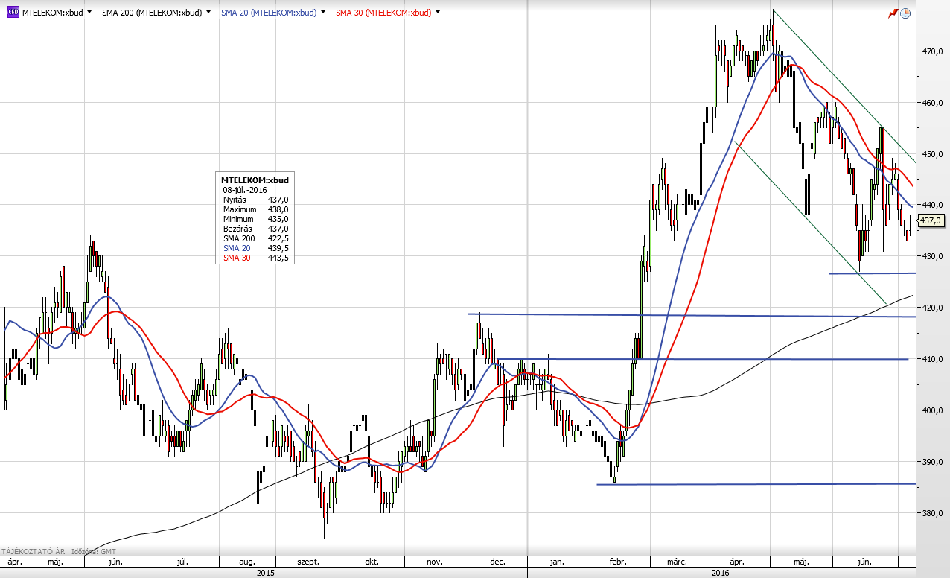Screen dimensions: 950x578
Task: Click the 390,0 price axis label
Action: tap(933, 462)
